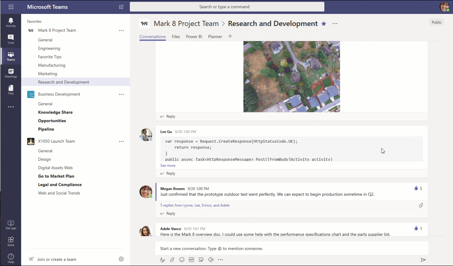Open the rich text Format icon

pos(163,259)
